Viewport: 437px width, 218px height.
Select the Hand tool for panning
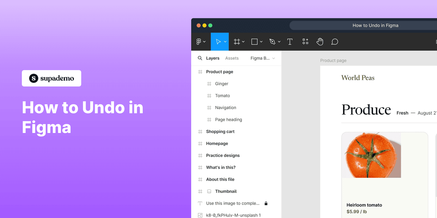pos(320,41)
